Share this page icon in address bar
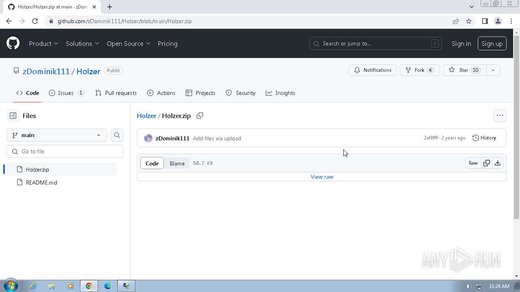The width and height of the screenshot is (520, 292). (456, 21)
